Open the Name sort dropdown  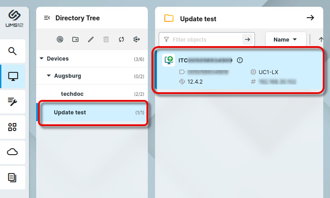click(x=286, y=40)
